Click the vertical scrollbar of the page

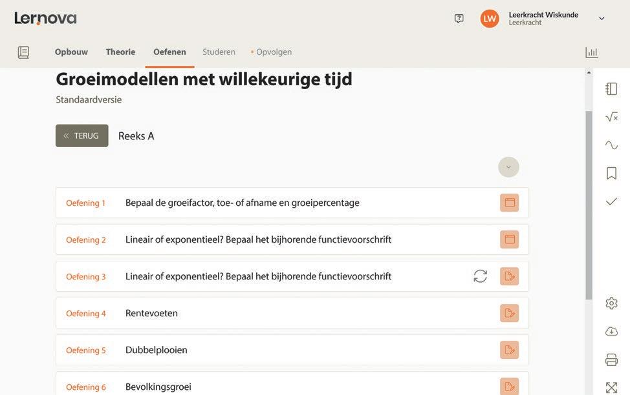(589, 207)
